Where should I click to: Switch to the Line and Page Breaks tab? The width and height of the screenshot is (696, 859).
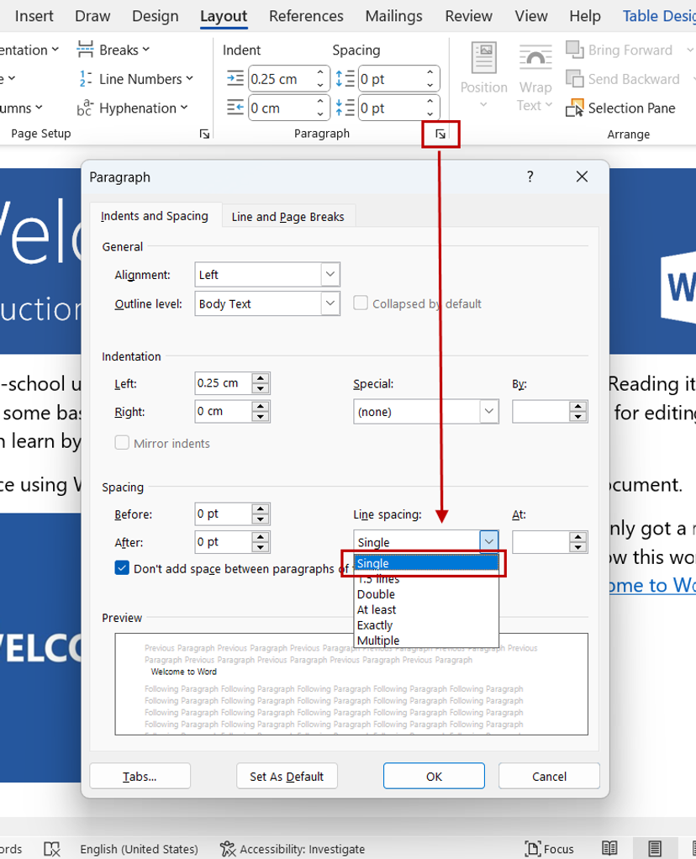point(288,216)
